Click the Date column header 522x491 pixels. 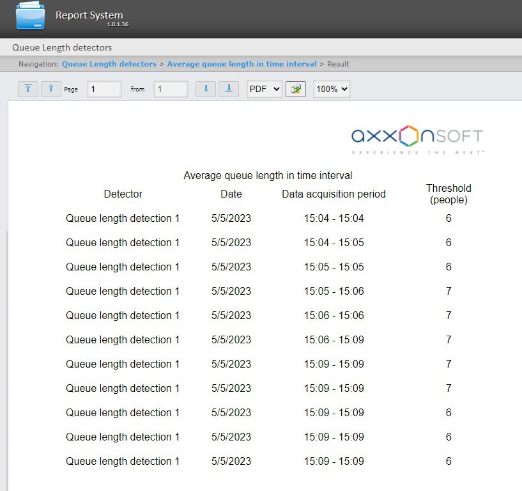(x=231, y=194)
